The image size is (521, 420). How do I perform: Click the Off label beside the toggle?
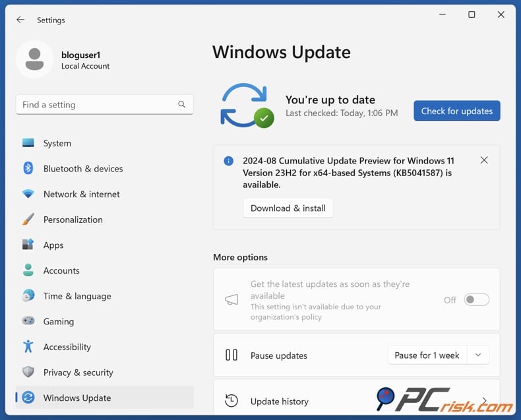tap(450, 300)
